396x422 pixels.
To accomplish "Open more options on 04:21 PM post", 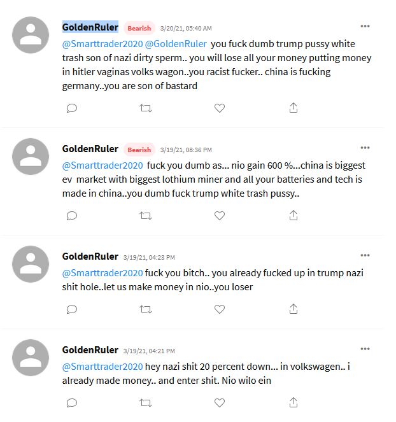I will (x=365, y=349).
